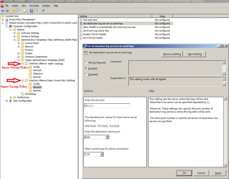This screenshot has width=229, height=179.
Task: Collapse the Default Domain Controllers Policy node
Action: pos(3,23)
